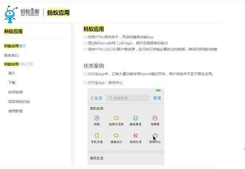Click the 我的应用 section label
245x169 pixels.
coord(97,109)
